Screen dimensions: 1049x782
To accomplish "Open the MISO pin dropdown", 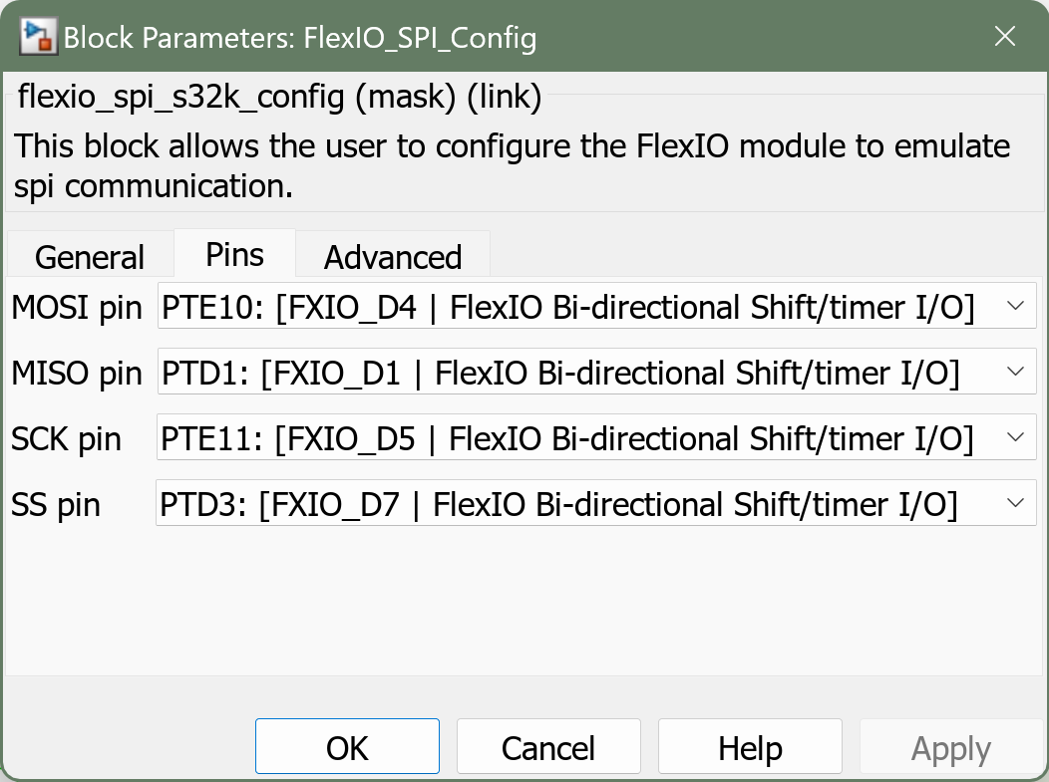I will pyautogui.click(x=1014, y=372).
